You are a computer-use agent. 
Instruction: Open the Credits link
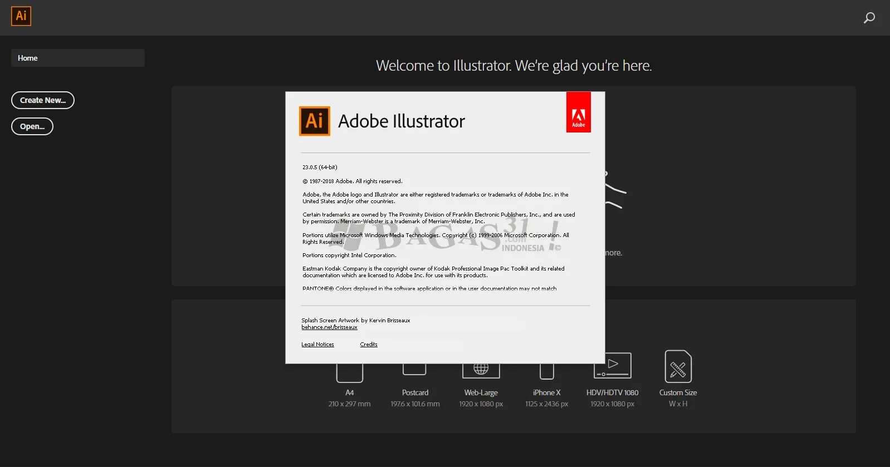coord(369,345)
